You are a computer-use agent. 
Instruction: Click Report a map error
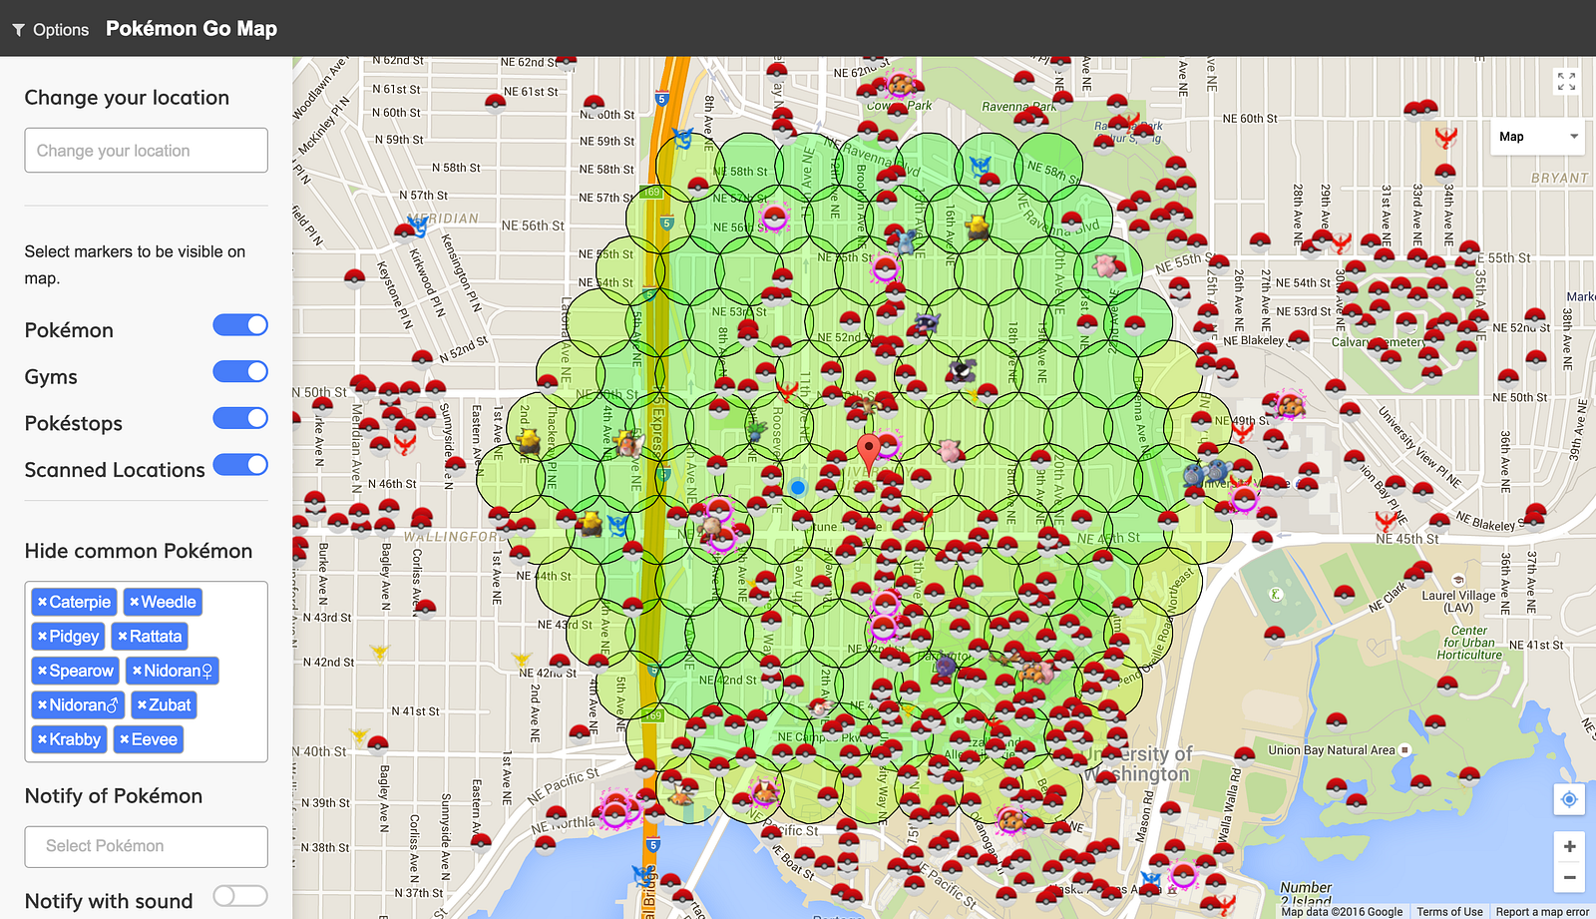1542,911
